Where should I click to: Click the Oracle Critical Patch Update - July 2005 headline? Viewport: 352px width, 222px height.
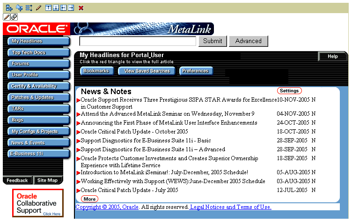click(130, 190)
